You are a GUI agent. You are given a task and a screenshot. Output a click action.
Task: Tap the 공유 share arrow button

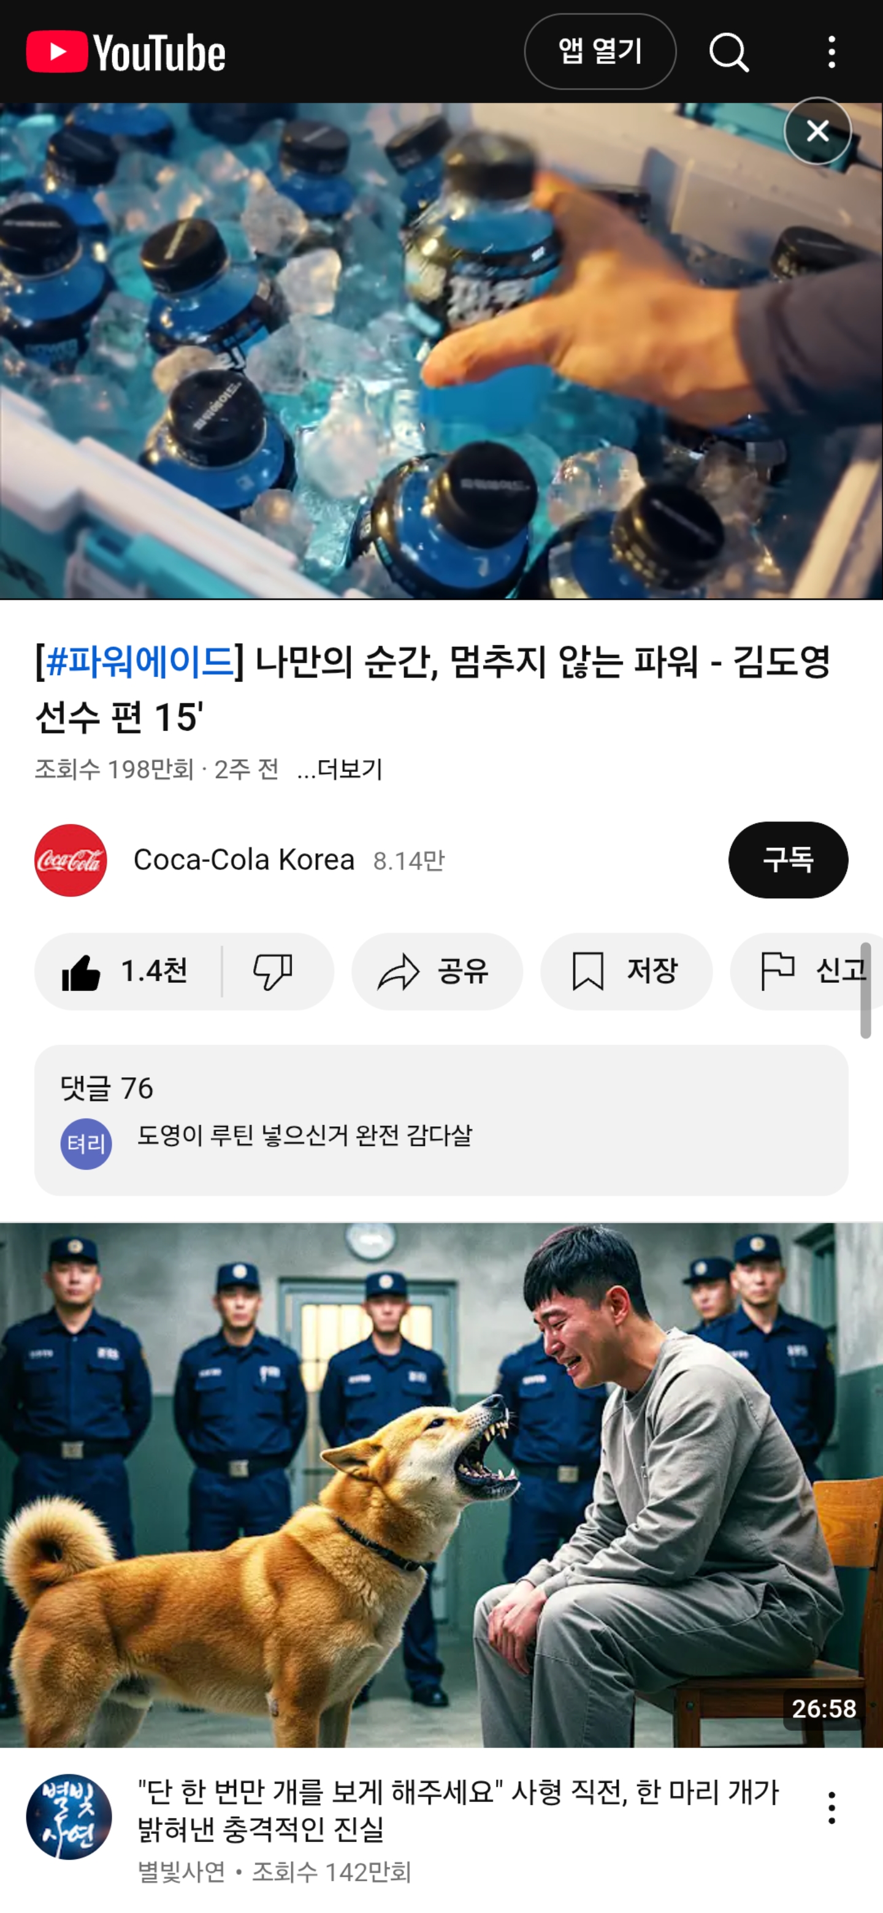[437, 971]
